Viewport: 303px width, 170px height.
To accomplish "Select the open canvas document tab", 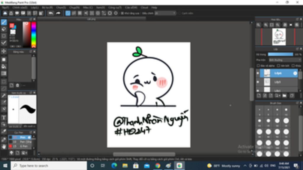I will 91,19.
